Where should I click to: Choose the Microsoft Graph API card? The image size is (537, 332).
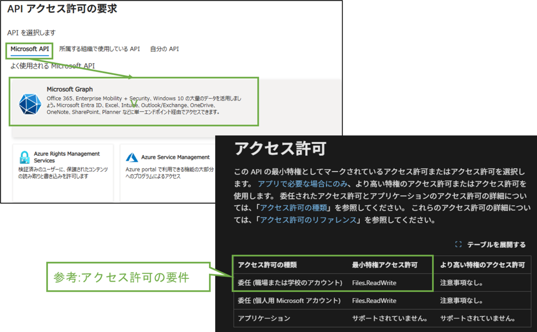pyautogui.click(x=134, y=102)
